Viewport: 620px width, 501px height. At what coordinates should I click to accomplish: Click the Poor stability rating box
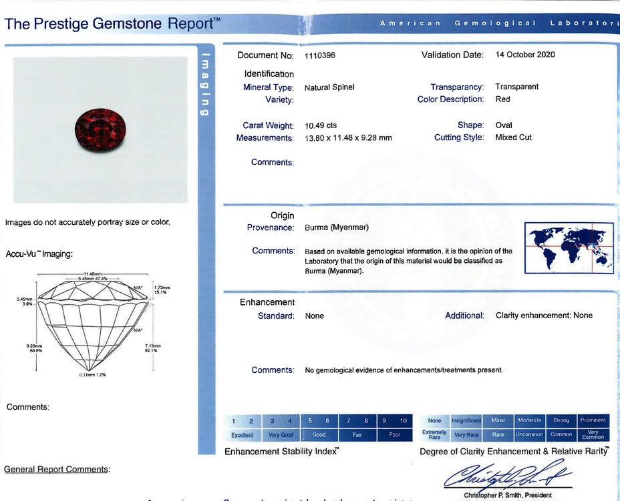(394, 435)
